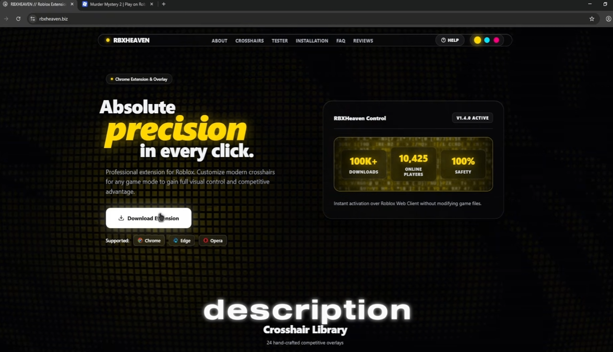
Task: Open the INSTALLATION nav link
Action: click(312, 41)
